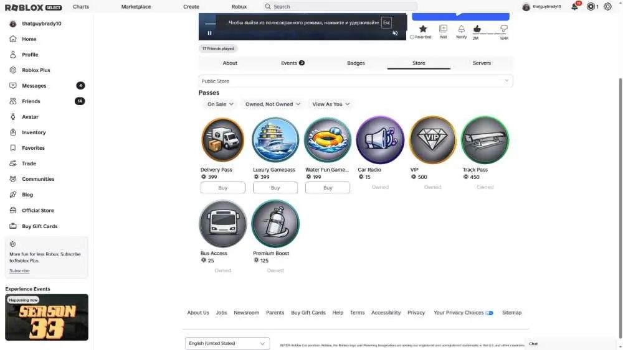The height and width of the screenshot is (350, 623).
Task: Open Messages in the sidebar
Action: click(x=34, y=86)
